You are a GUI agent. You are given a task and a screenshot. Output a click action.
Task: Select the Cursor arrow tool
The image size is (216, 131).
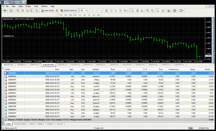click(x=82, y=10)
